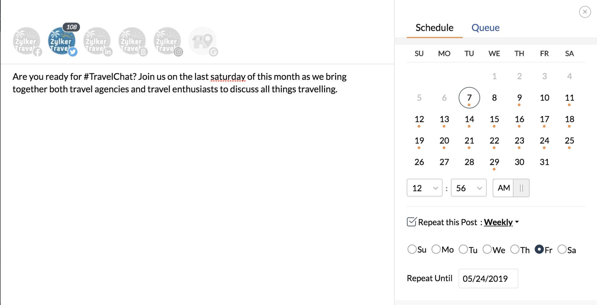Switch to the Queue tab

[x=485, y=28]
